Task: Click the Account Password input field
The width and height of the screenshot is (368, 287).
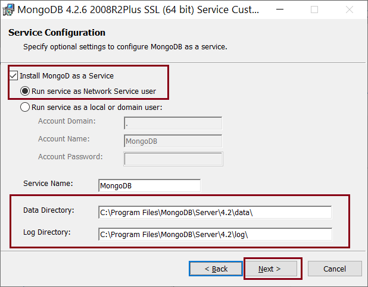Action: point(173,159)
